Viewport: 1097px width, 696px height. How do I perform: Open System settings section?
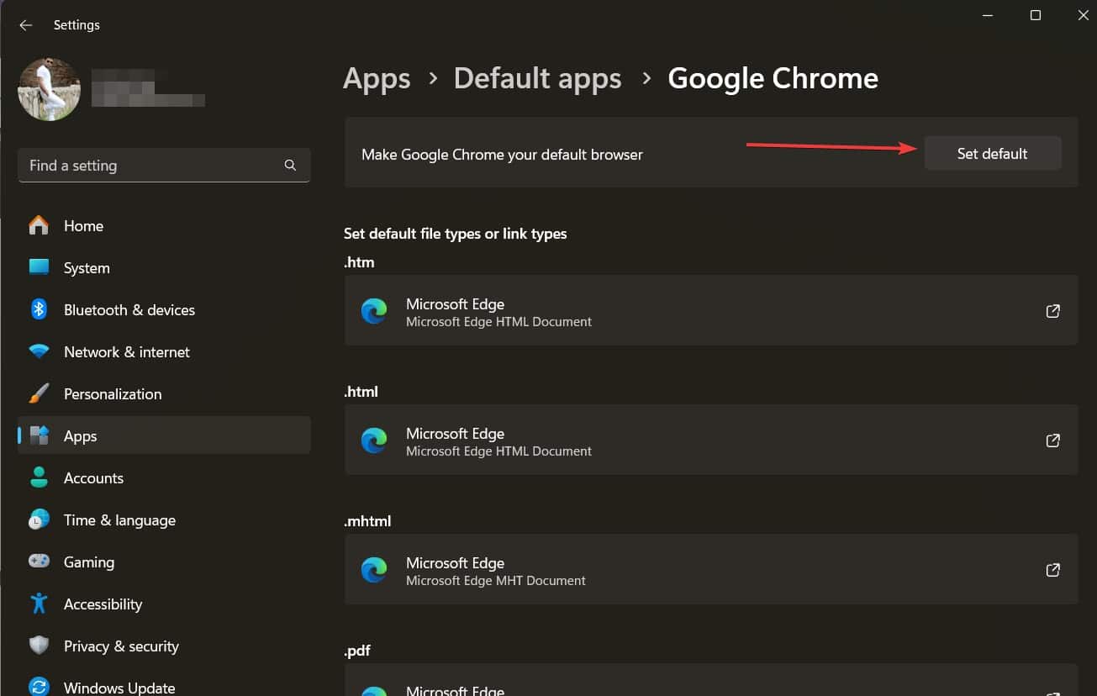(86, 268)
